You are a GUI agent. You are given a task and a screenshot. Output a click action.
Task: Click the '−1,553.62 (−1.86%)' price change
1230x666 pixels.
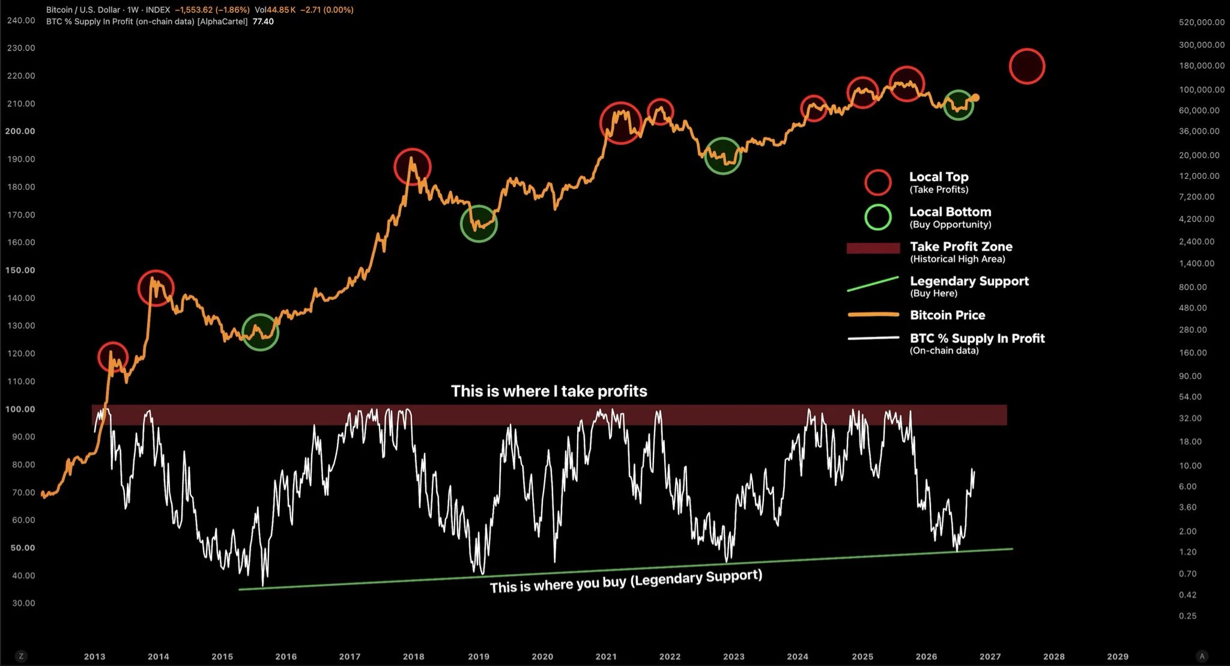pyautogui.click(x=212, y=10)
